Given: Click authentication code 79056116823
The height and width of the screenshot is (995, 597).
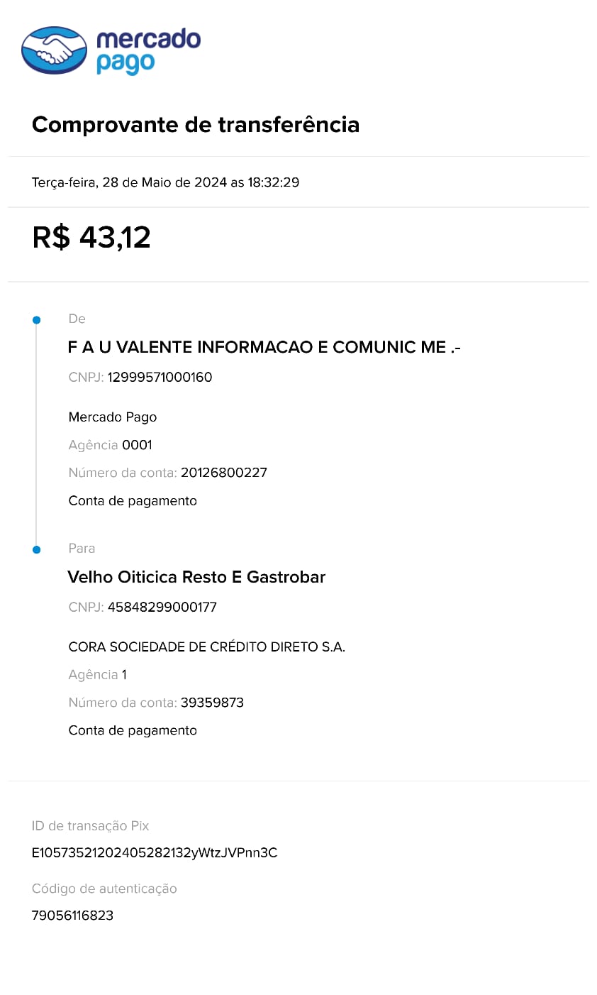Looking at the screenshot, I should tap(72, 916).
